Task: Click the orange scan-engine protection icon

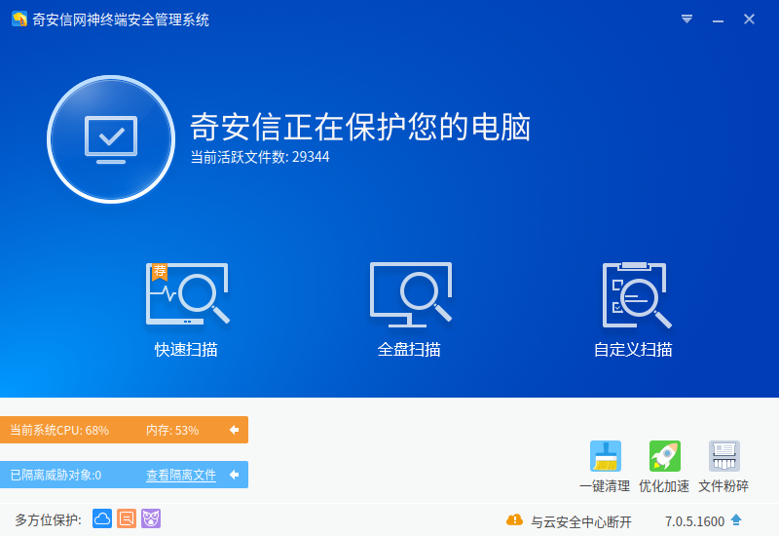Action: click(x=127, y=518)
